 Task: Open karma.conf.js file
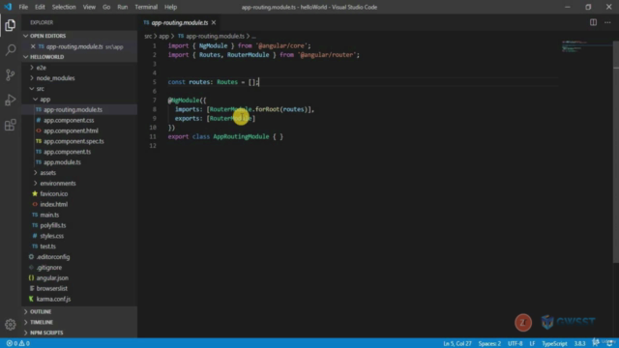coord(79,299)
